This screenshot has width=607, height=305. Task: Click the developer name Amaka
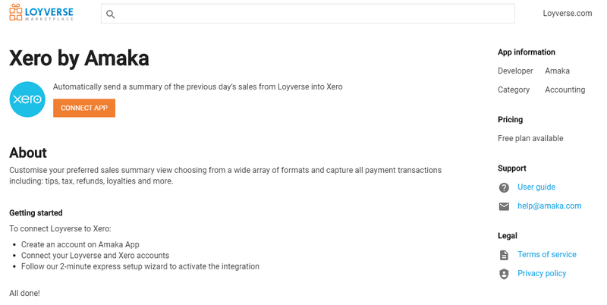557,71
